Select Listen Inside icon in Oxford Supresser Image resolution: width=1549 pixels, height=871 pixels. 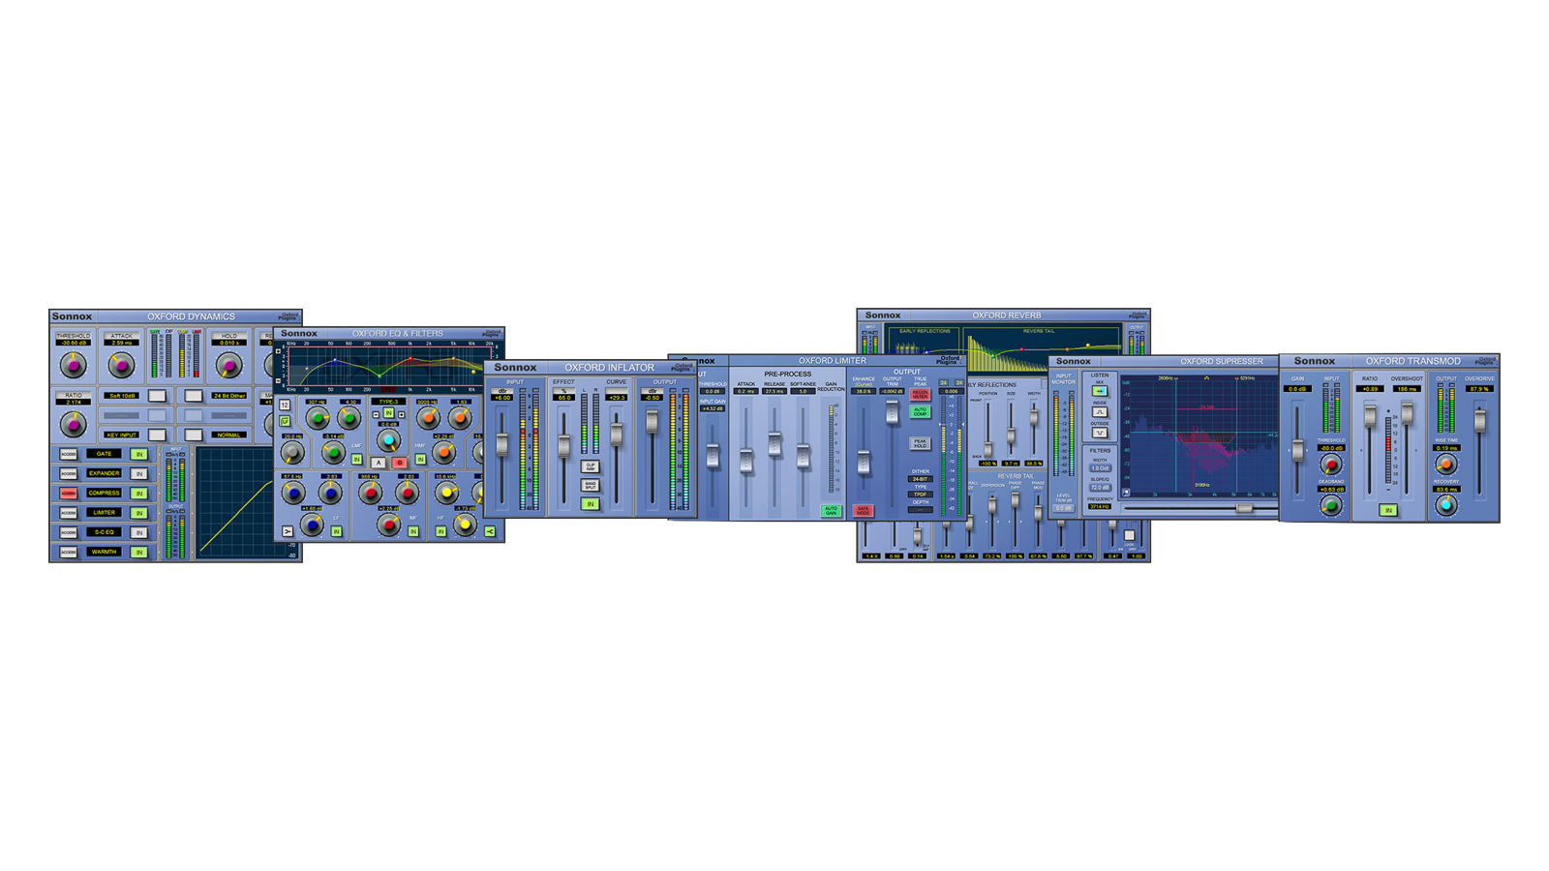(x=1100, y=412)
